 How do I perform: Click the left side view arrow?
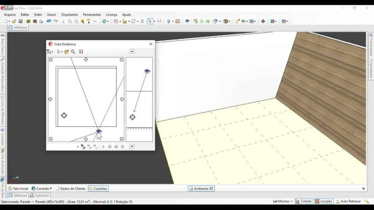pos(50,99)
